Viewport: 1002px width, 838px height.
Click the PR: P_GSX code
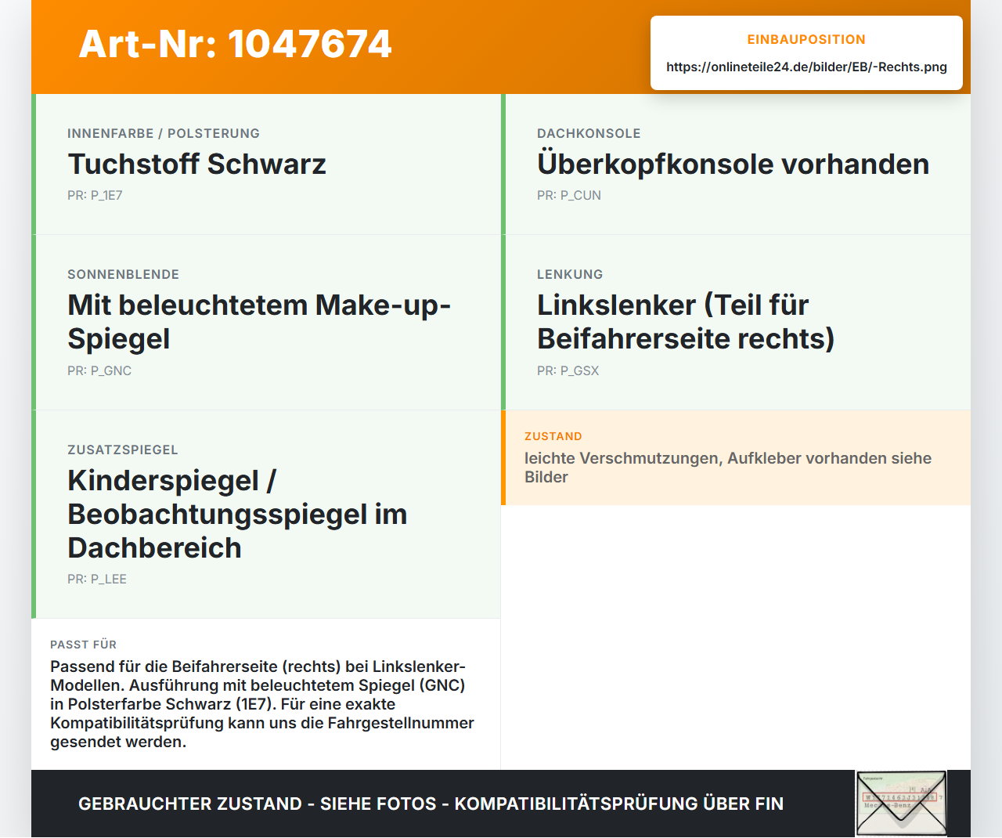[568, 371]
